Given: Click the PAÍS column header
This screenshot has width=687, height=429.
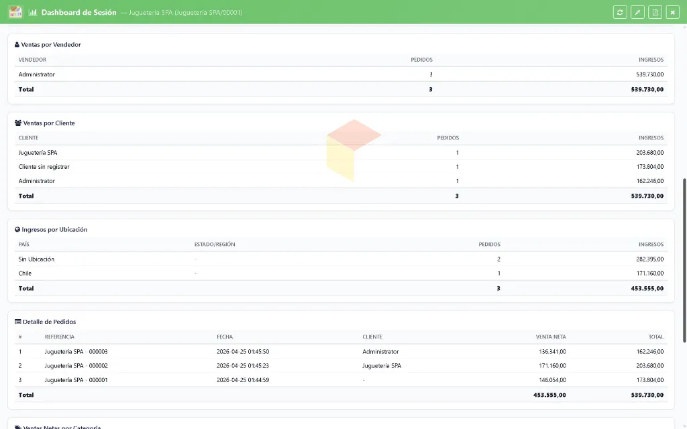Looking at the screenshot, I should click(23, 244).
